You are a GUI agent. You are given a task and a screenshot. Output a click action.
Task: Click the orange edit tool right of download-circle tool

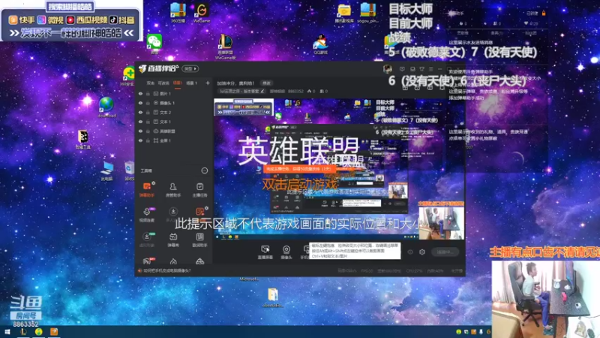199,212
